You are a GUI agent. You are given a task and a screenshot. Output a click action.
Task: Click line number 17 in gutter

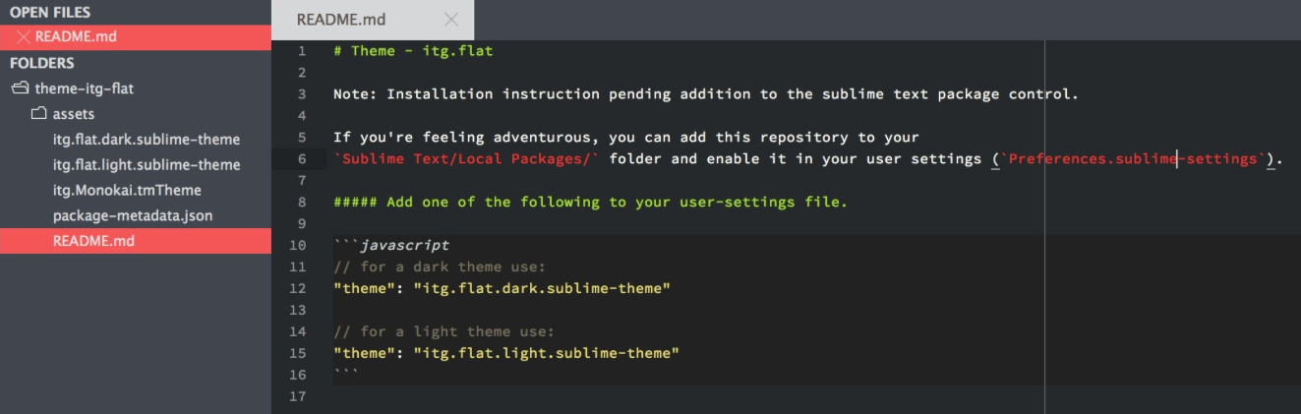click(298, 396)
